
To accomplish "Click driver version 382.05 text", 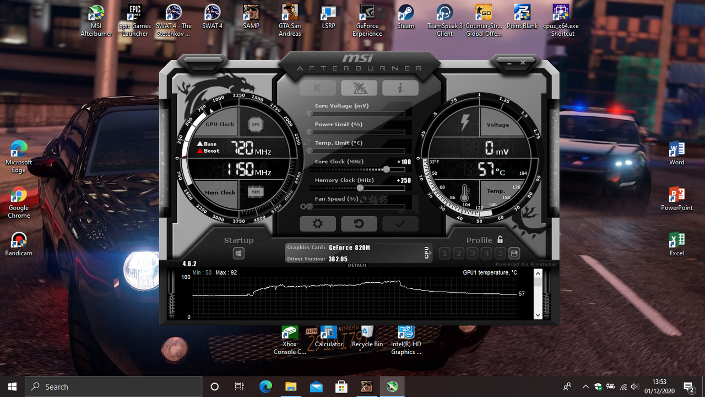I will point(338,259).
